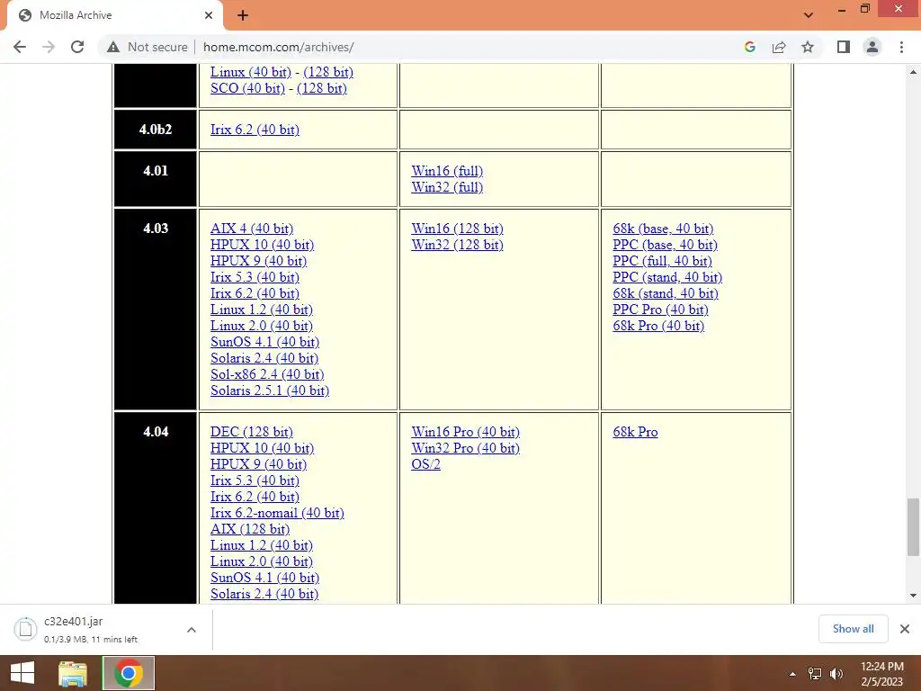921x691 pixels.
Task: Expand the c32e401.jar download options
Action: pyautogui.click(x=192, y=630)
